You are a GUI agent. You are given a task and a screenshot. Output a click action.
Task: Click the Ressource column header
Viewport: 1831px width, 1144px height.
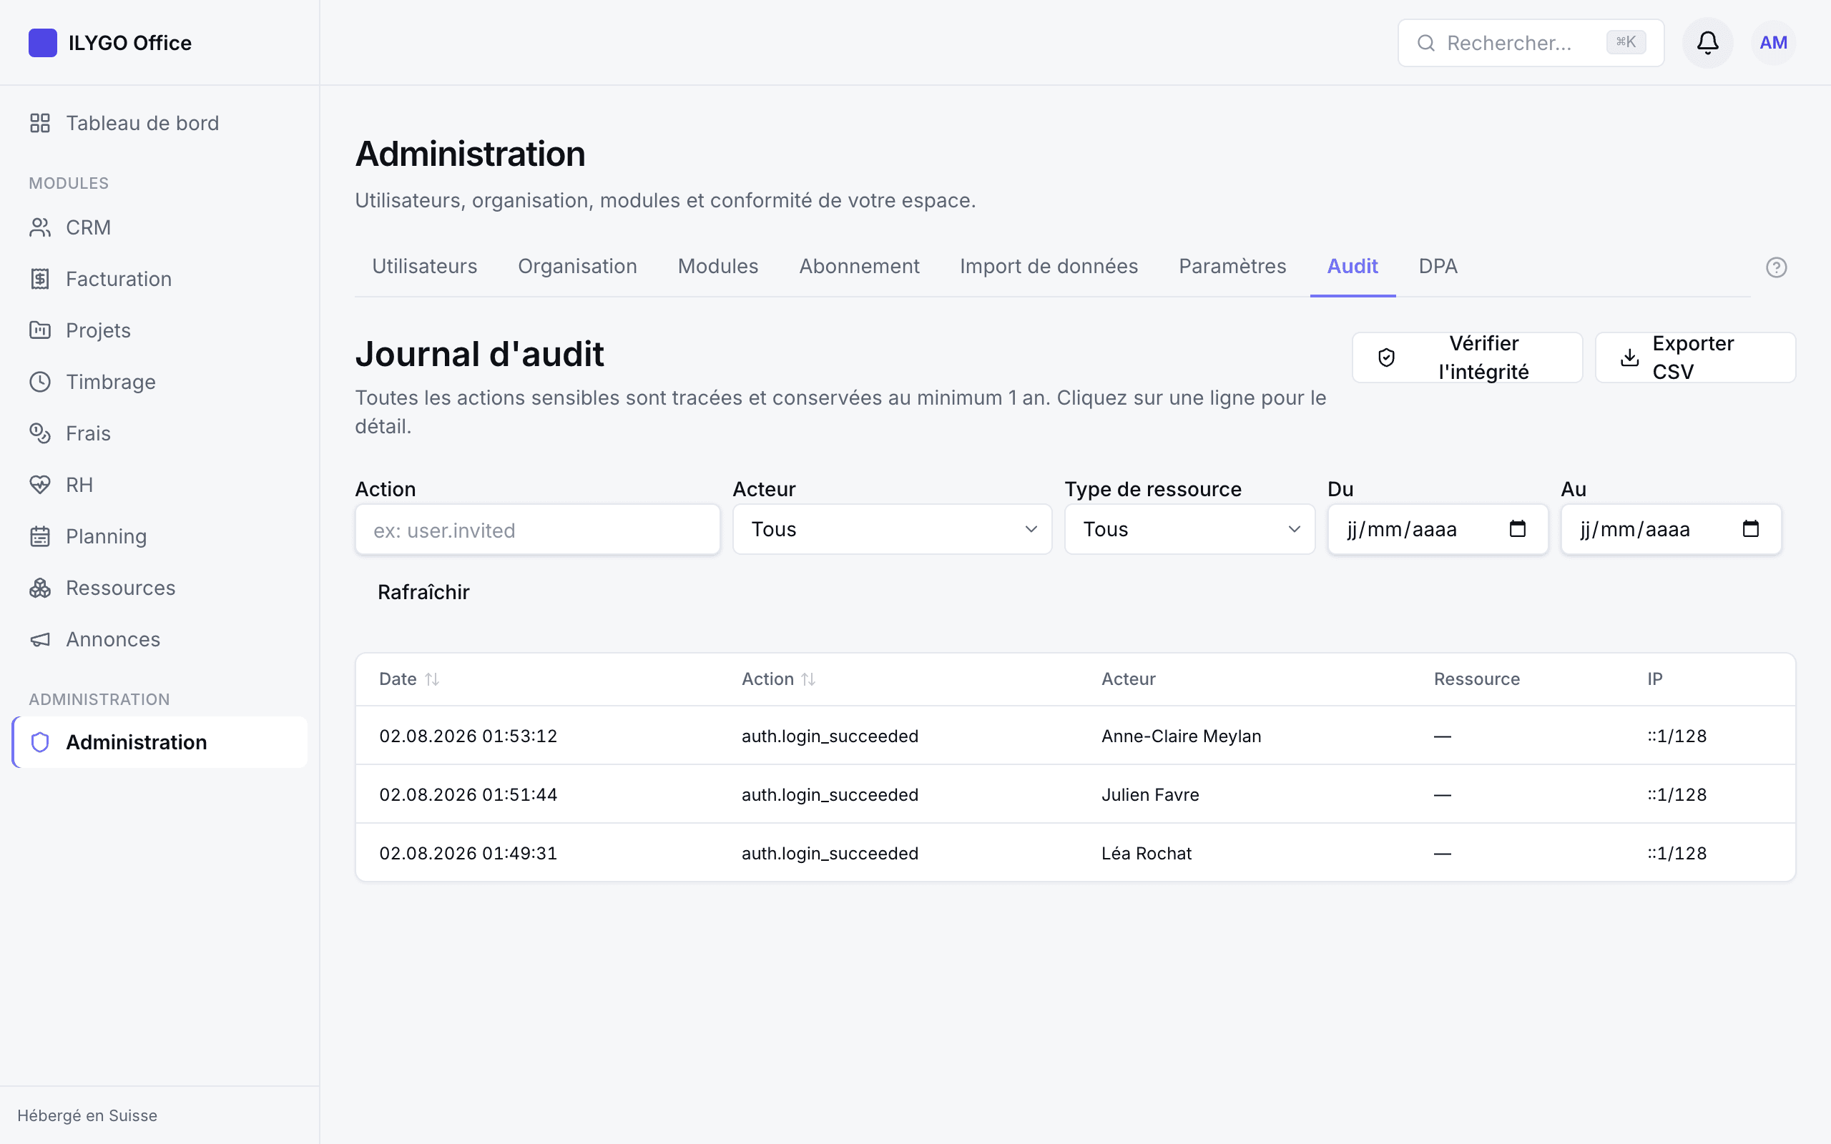(x=1476, y=679)
